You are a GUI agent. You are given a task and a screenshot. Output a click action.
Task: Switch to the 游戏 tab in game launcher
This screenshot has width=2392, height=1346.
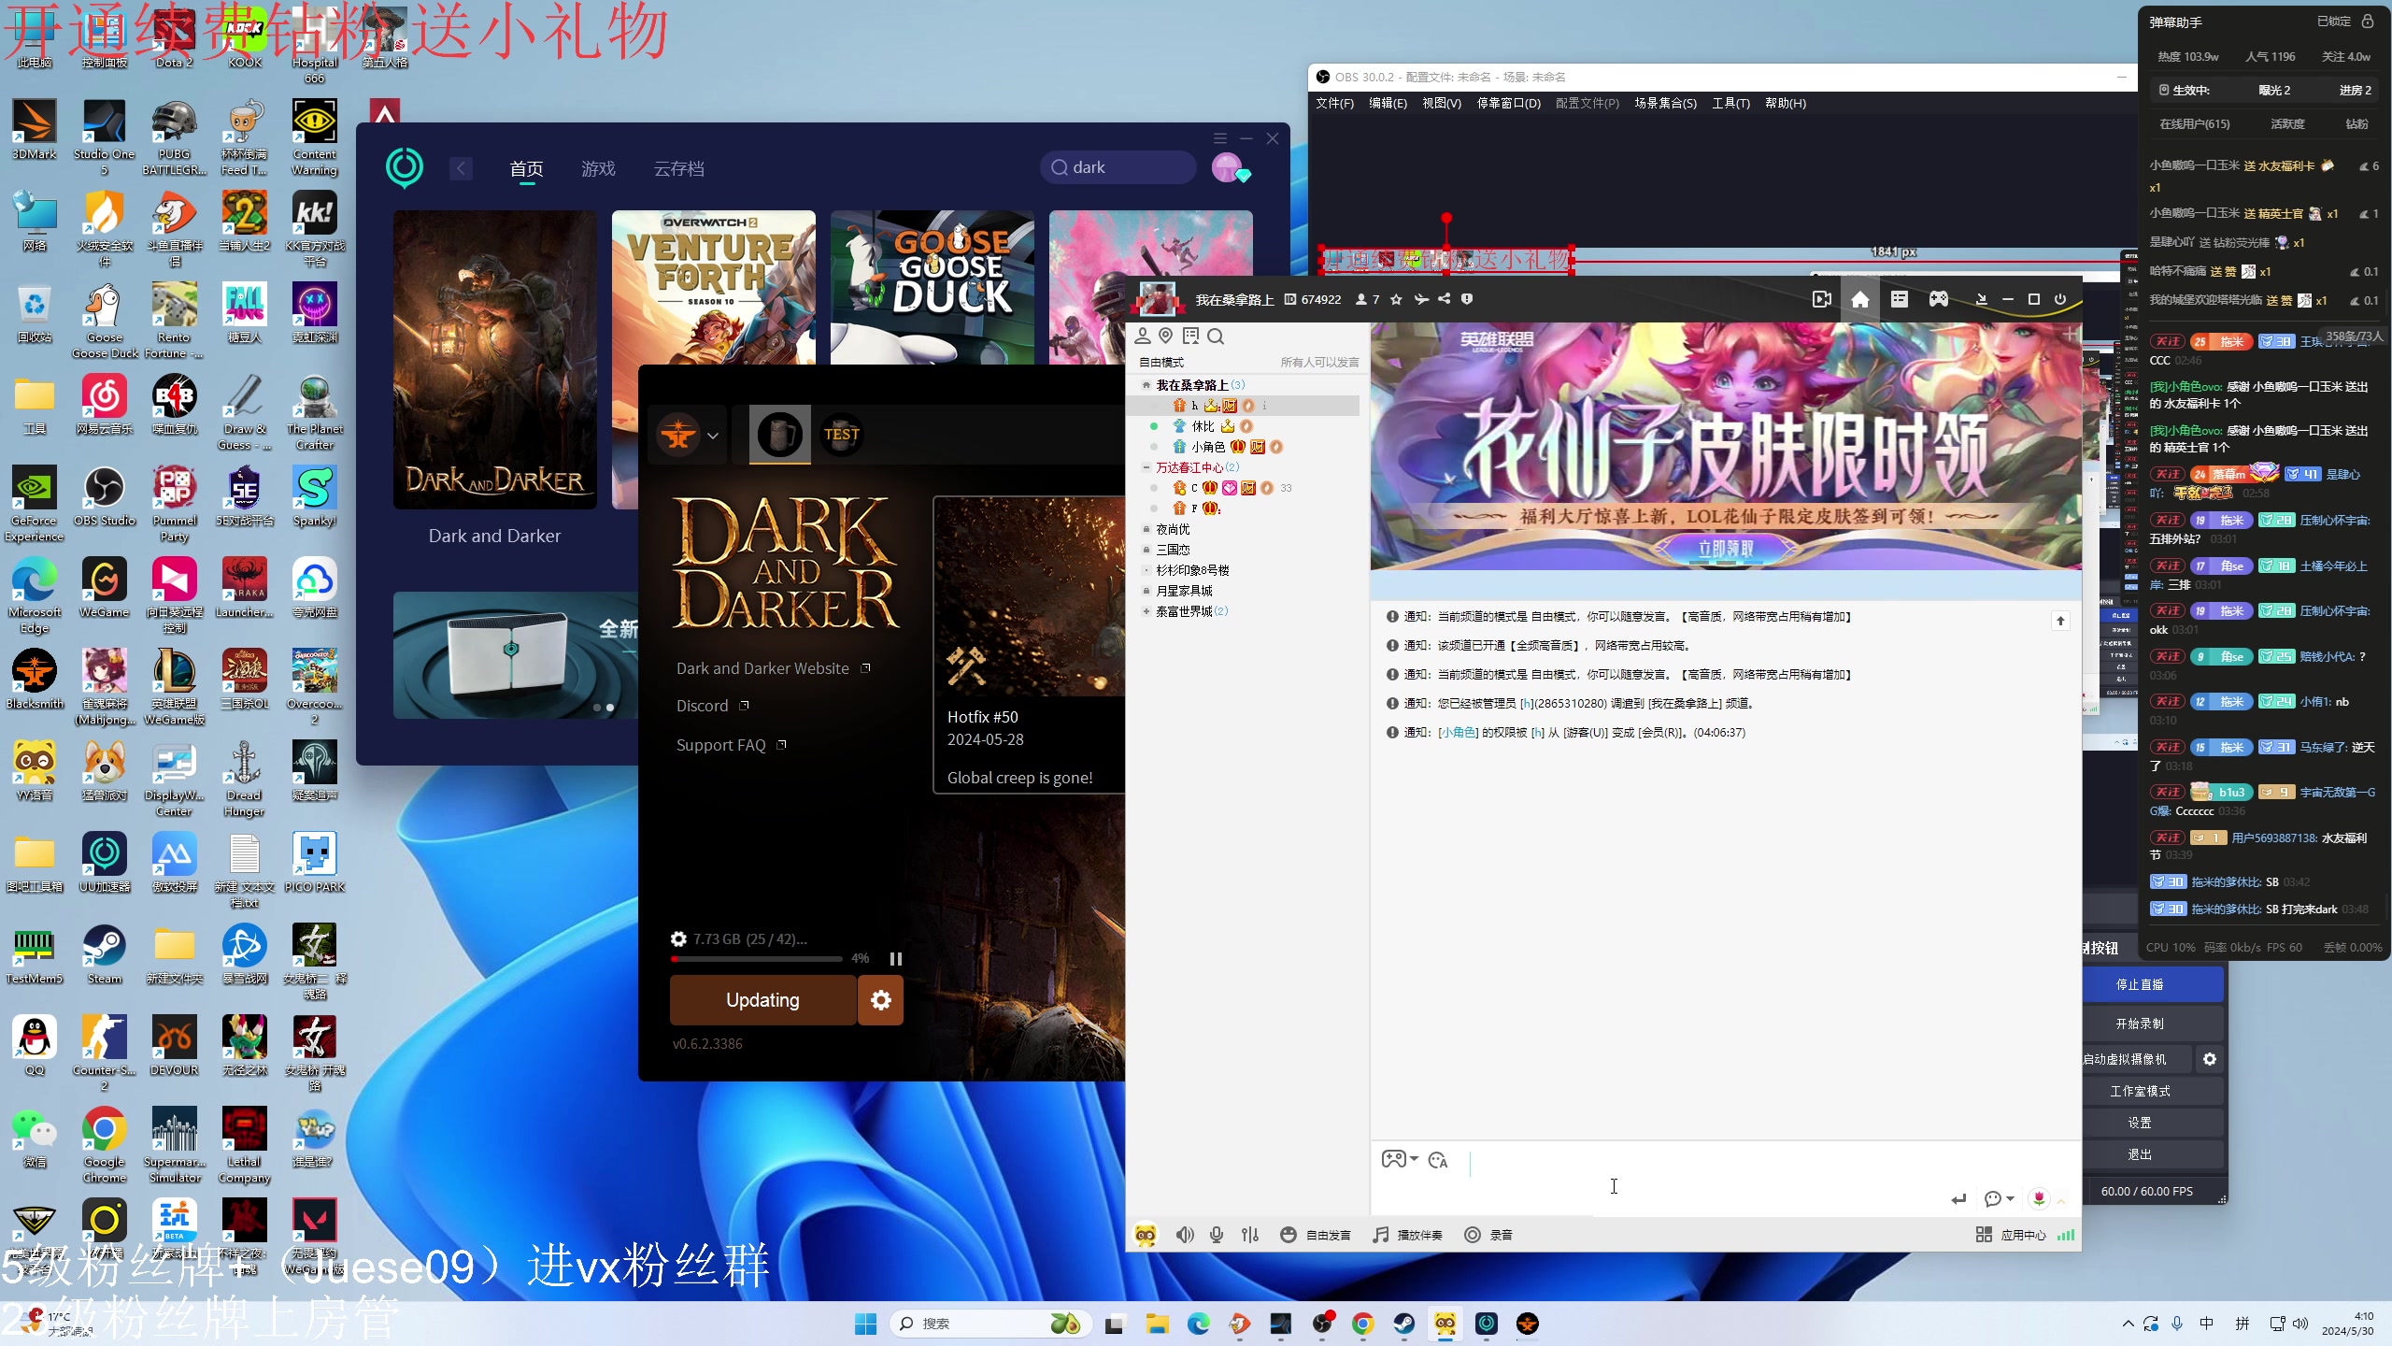(x=598, y=168)
